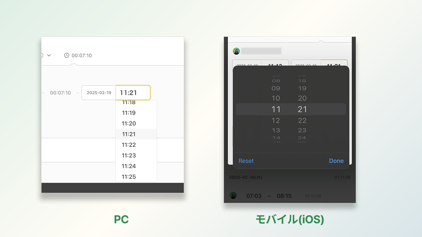
Task: Pick 11:25 at the dropdown bottom
Action: coord(129,177)
